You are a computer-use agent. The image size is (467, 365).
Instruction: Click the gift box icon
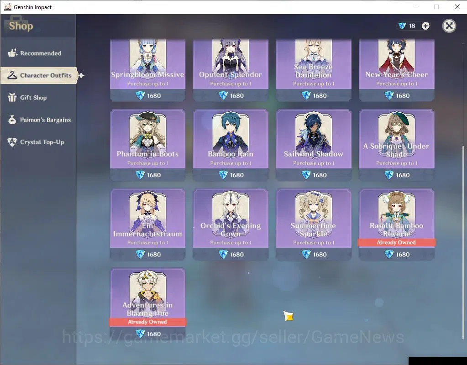12,97
